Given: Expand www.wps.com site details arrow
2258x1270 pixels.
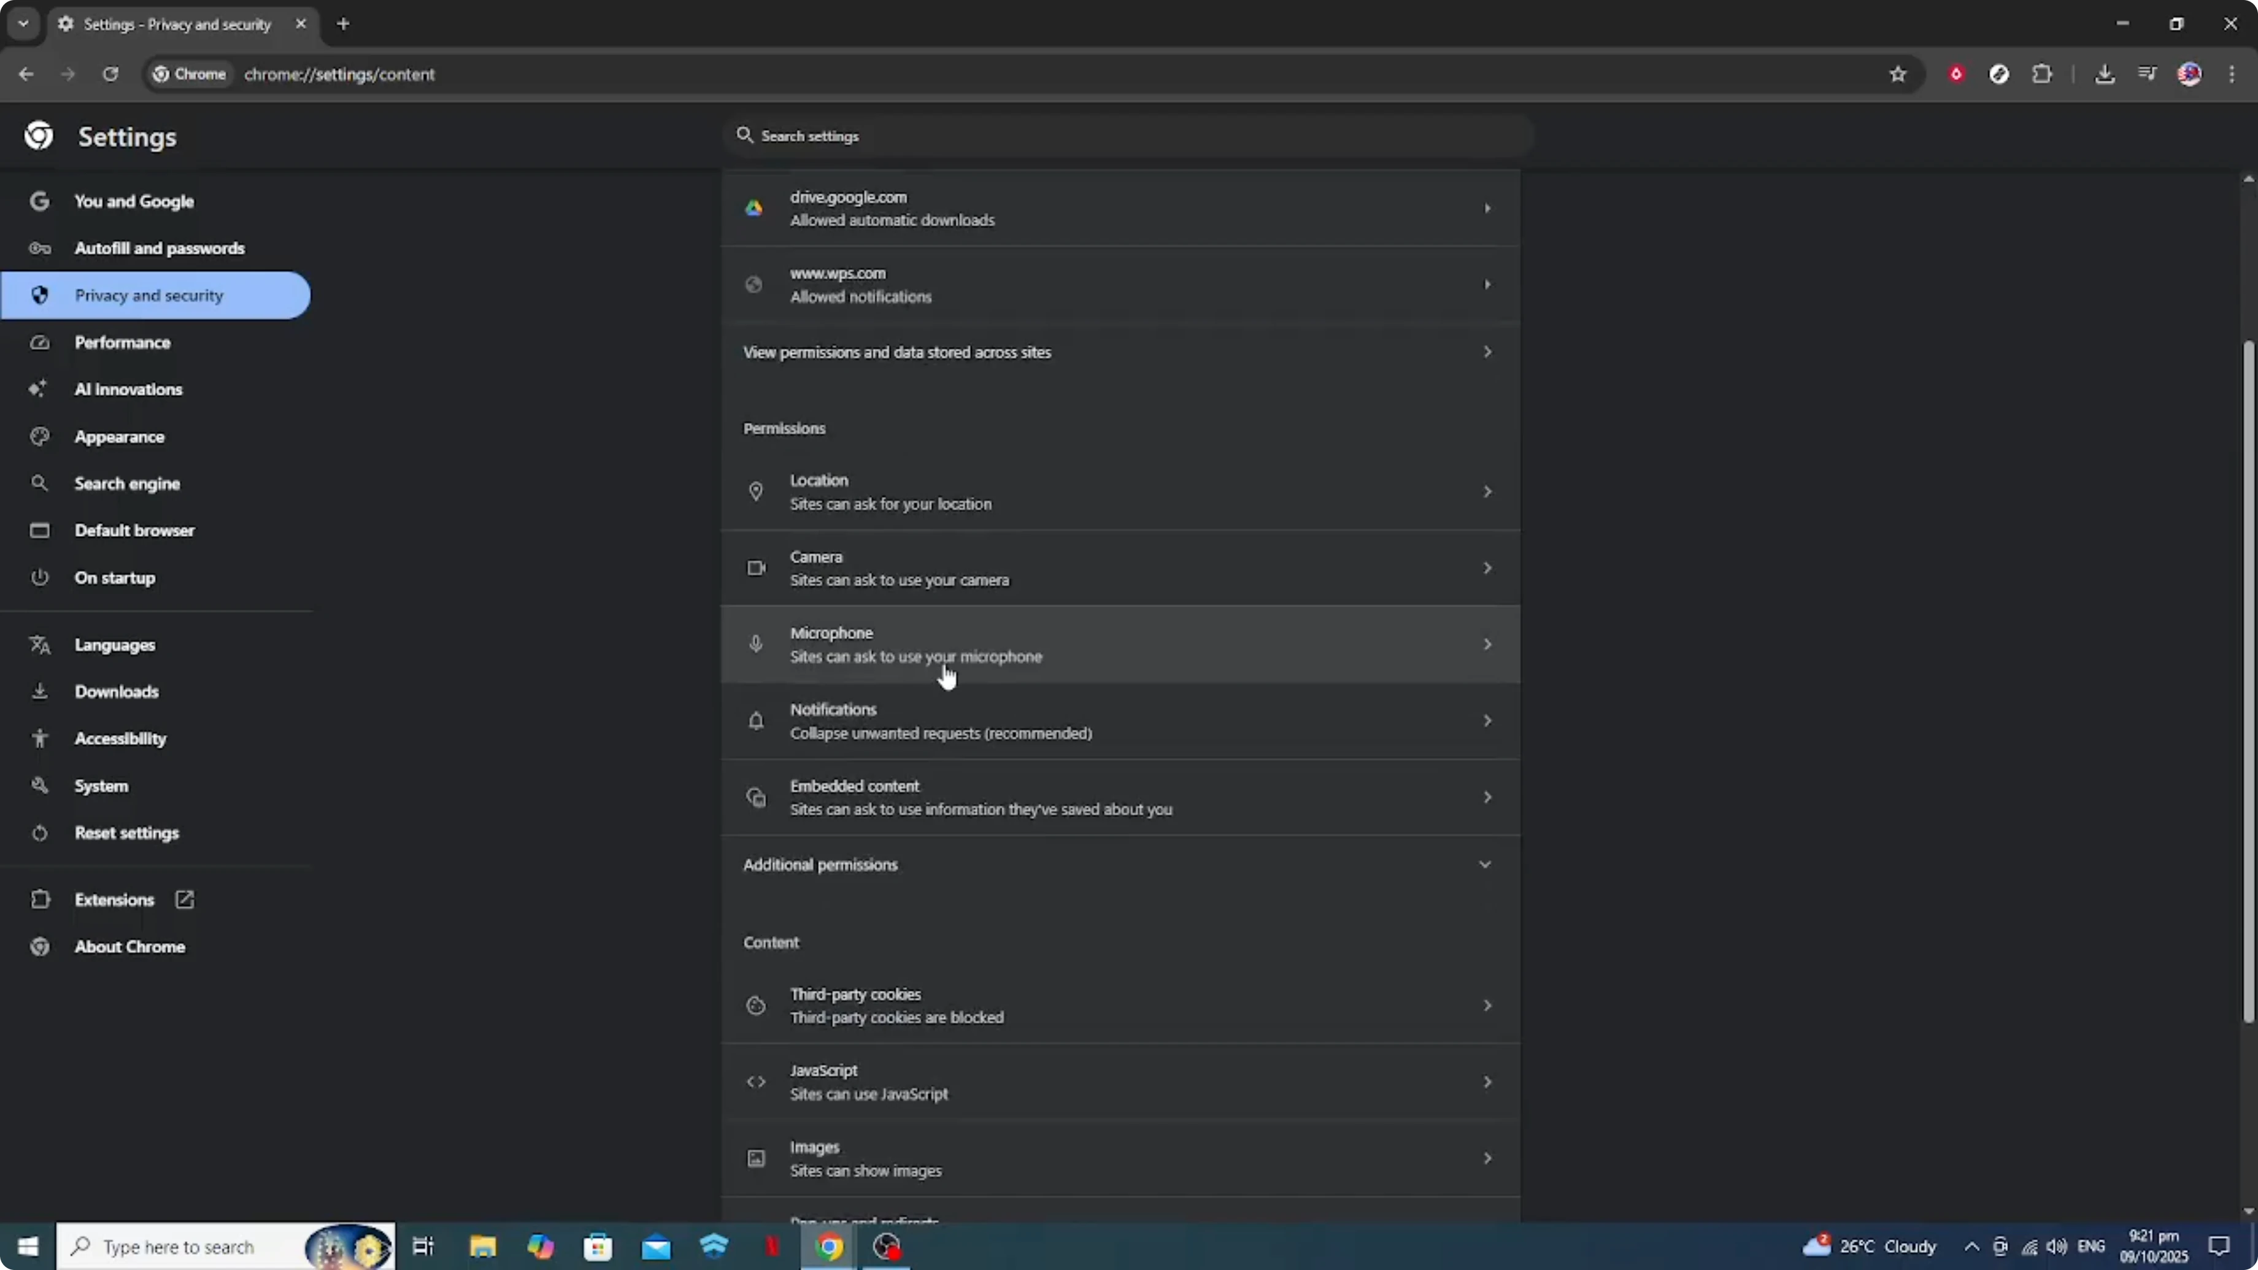Looking at the screenshot, I should 1487,285.
